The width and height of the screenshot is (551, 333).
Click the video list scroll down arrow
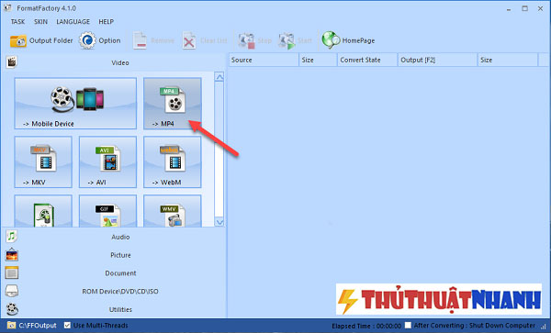click(219, 222)
